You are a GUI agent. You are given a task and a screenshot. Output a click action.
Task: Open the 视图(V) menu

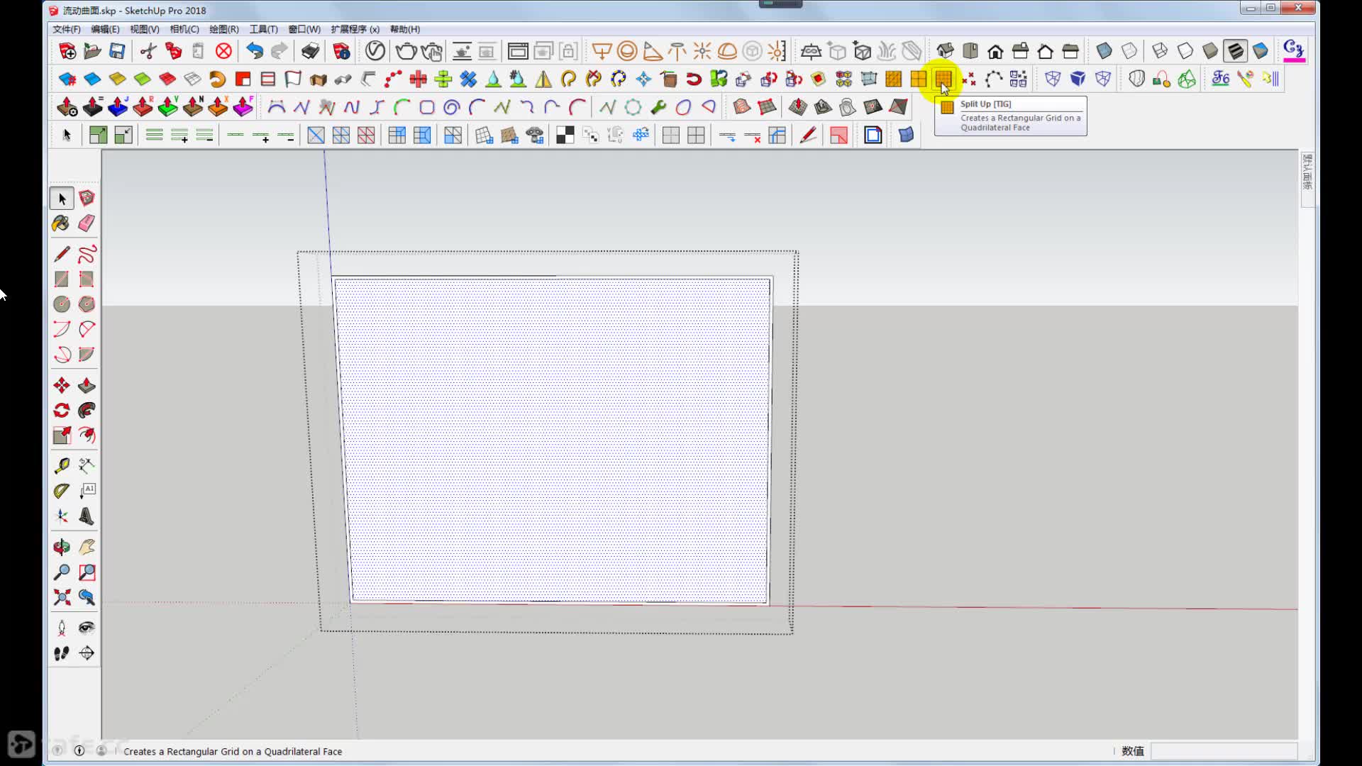point(145,29)
